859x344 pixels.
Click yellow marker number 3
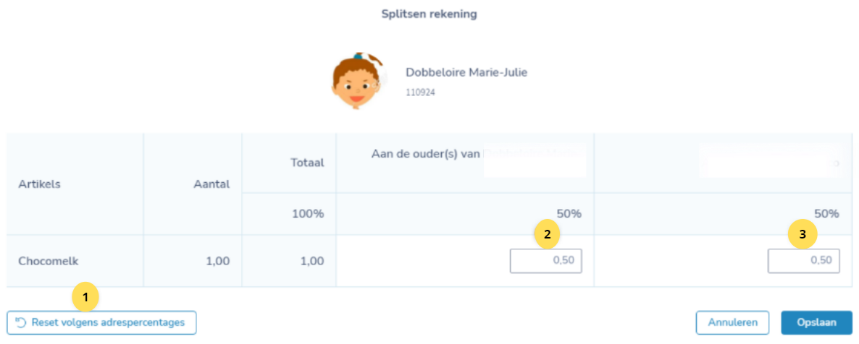pyautogui.click(x=803, y=235)
